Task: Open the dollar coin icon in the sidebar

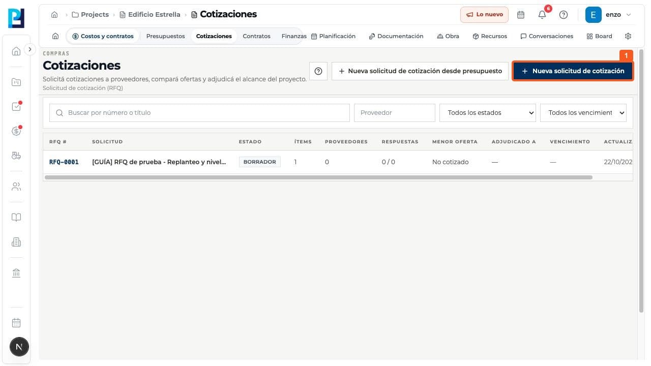Action: pos(16,131)
